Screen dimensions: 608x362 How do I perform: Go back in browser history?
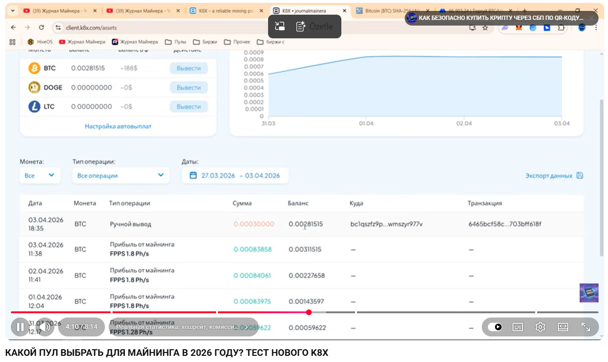(13, 28)
